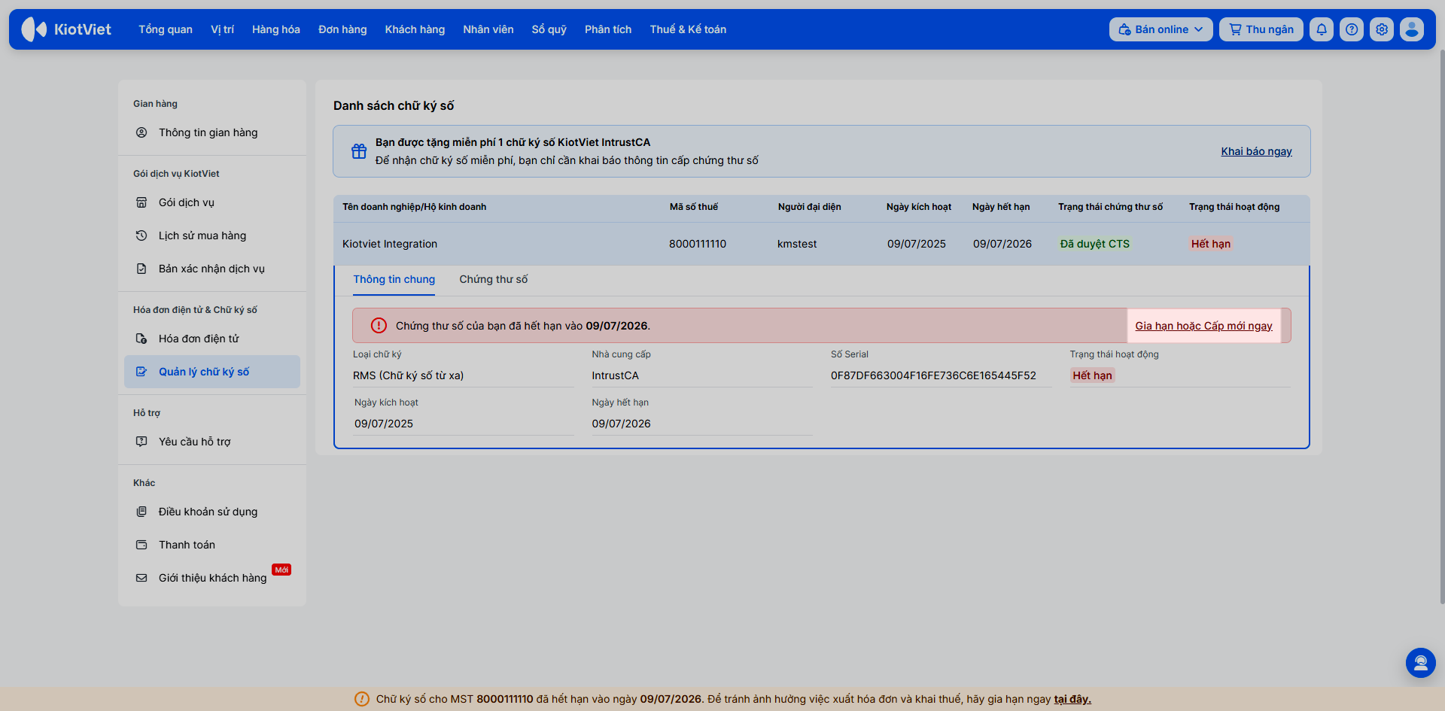
Task: Click Gia hạn hoặc Cấp mới ngay link
Action: pos(1204,326)
